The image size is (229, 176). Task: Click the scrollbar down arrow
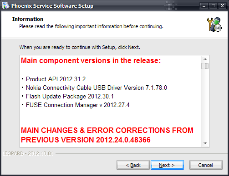[x=205, y=143]
